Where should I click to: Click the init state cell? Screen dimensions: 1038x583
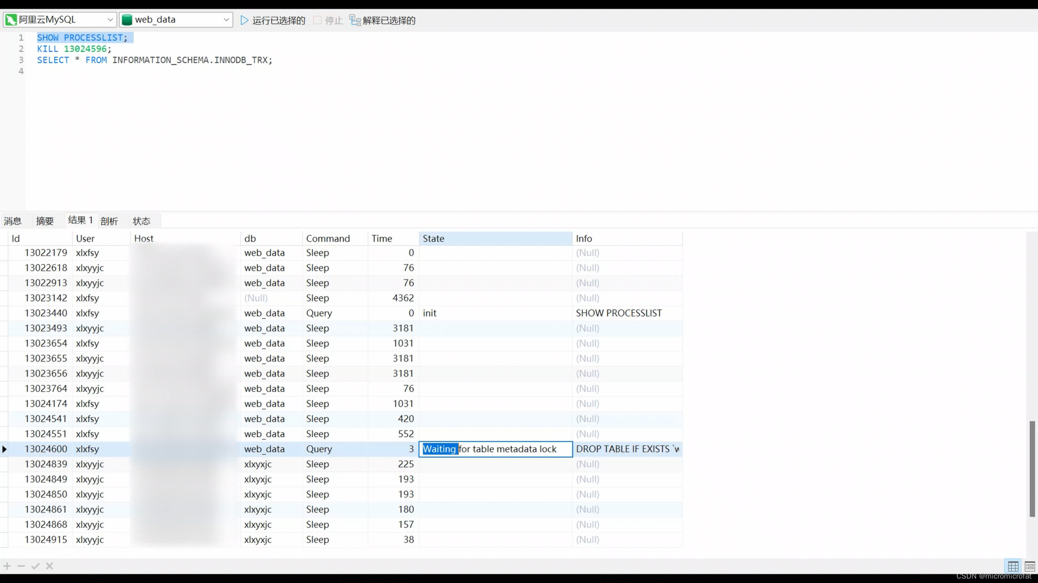495,313
